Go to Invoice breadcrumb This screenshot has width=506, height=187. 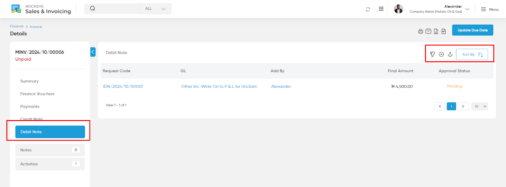36,27
